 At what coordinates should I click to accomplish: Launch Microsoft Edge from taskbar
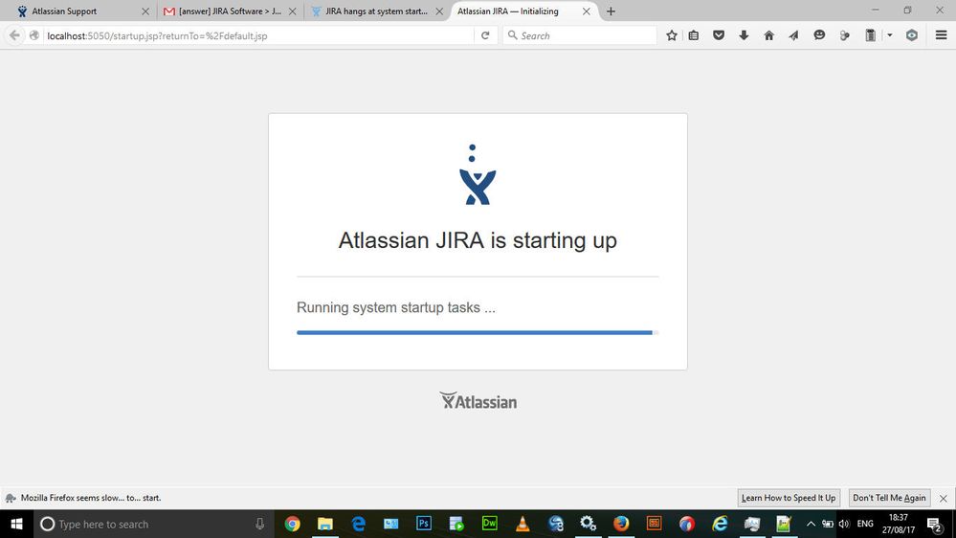pyautogui.click(x=359, y=524)
